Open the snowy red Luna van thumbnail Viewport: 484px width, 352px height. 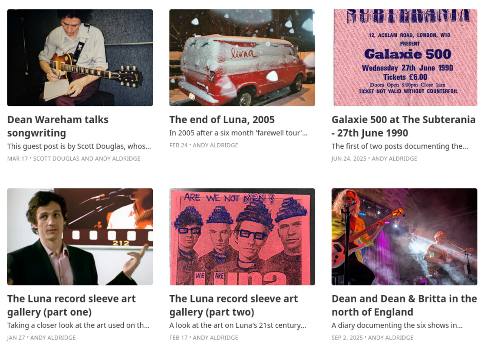[x=242, y=58]
